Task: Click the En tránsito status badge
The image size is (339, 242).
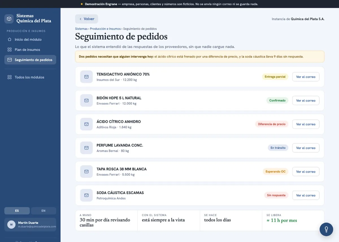Action: tap(278, 148)
